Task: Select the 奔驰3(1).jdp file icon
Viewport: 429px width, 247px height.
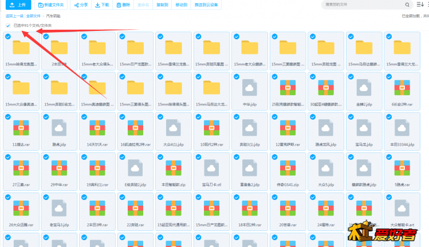Action: (250, 128)
